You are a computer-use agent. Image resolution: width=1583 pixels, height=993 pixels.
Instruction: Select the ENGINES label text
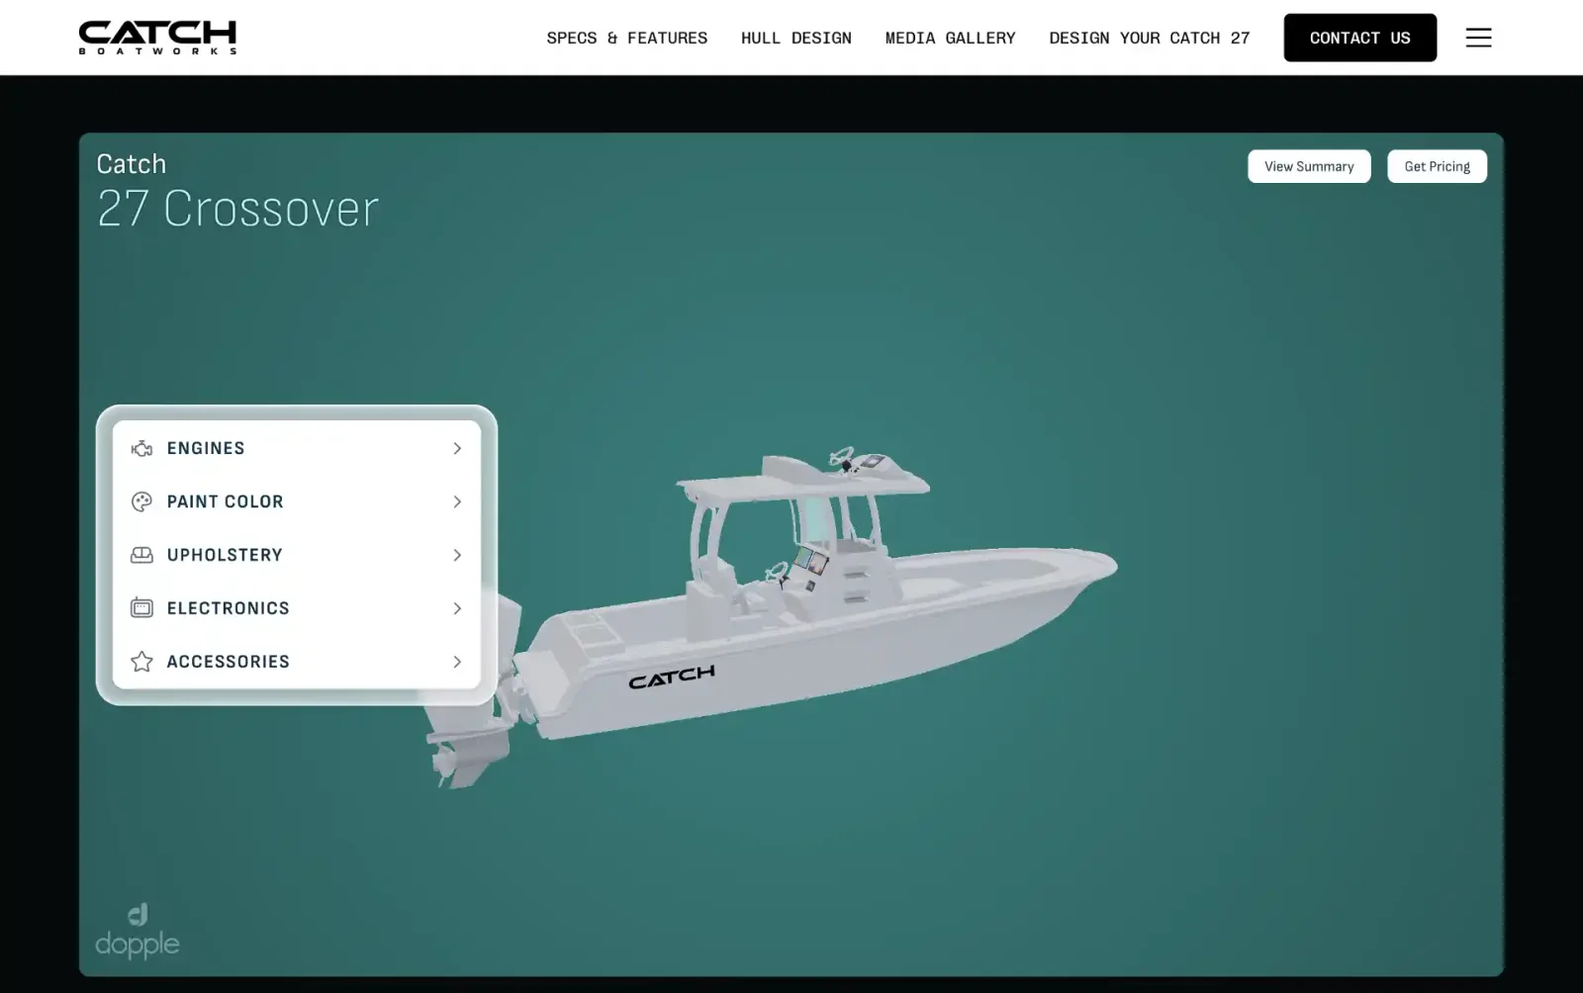(206, 448)
